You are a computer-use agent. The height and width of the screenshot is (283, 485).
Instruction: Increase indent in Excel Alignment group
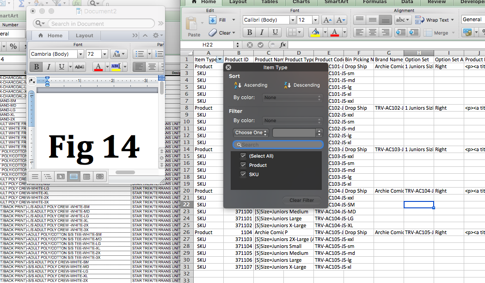(413, 32)
